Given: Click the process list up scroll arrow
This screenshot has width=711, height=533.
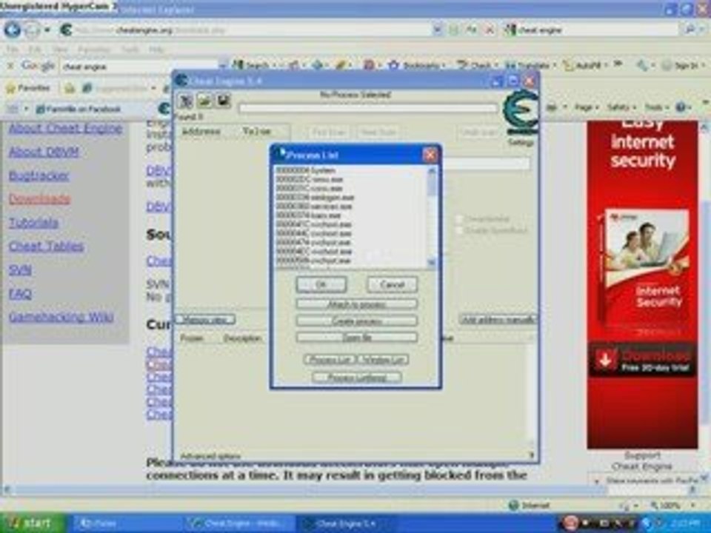Looking at the screenshot, I should [432, 170].
